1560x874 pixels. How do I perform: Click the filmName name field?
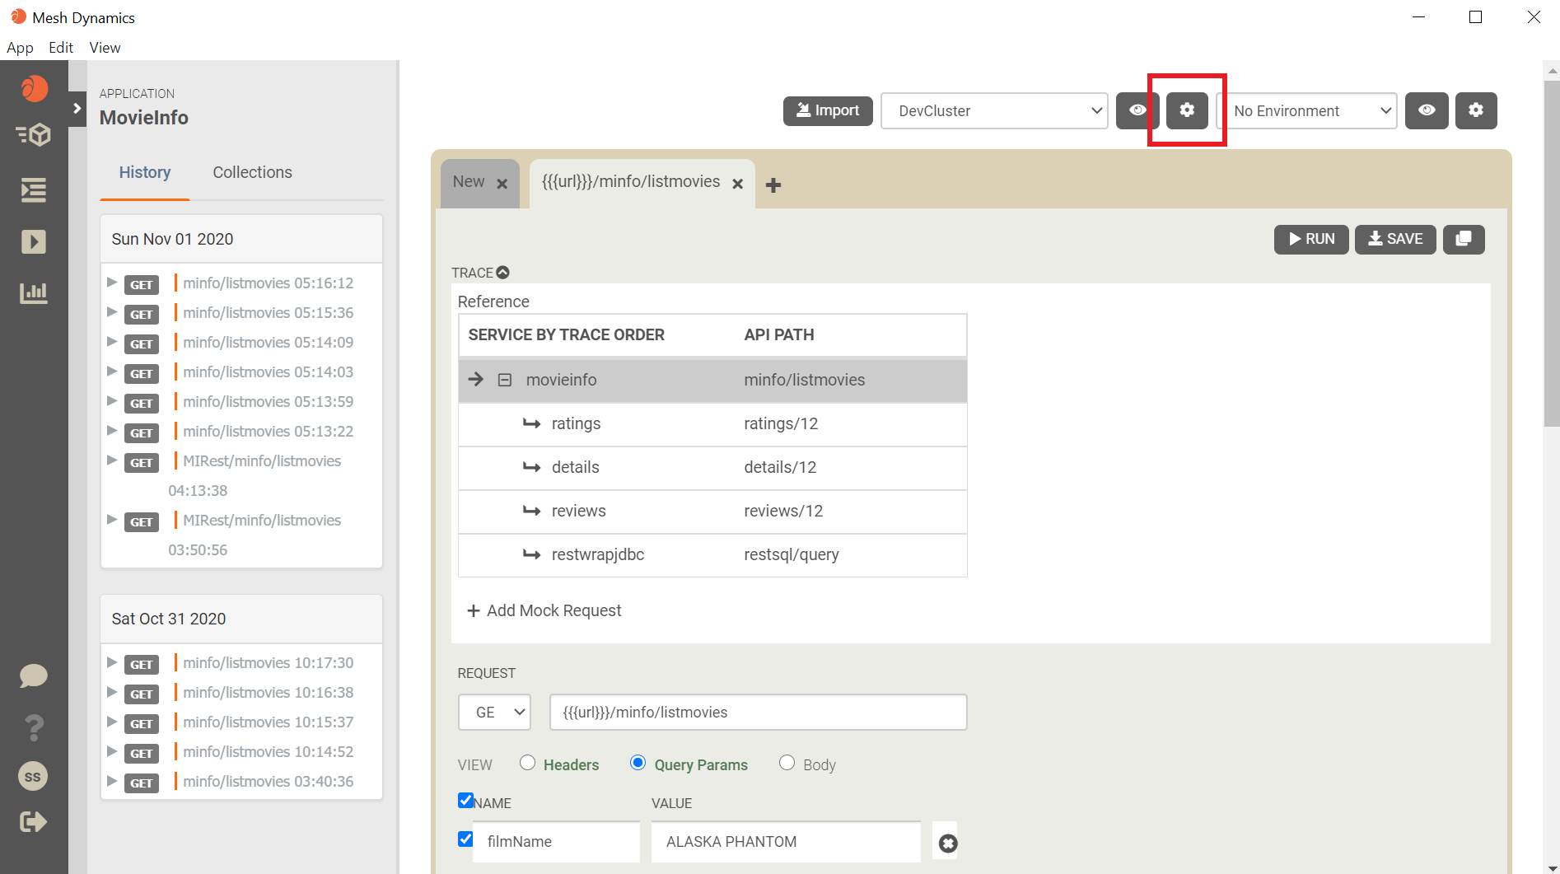pyautogui.click(x=556, y=842)
